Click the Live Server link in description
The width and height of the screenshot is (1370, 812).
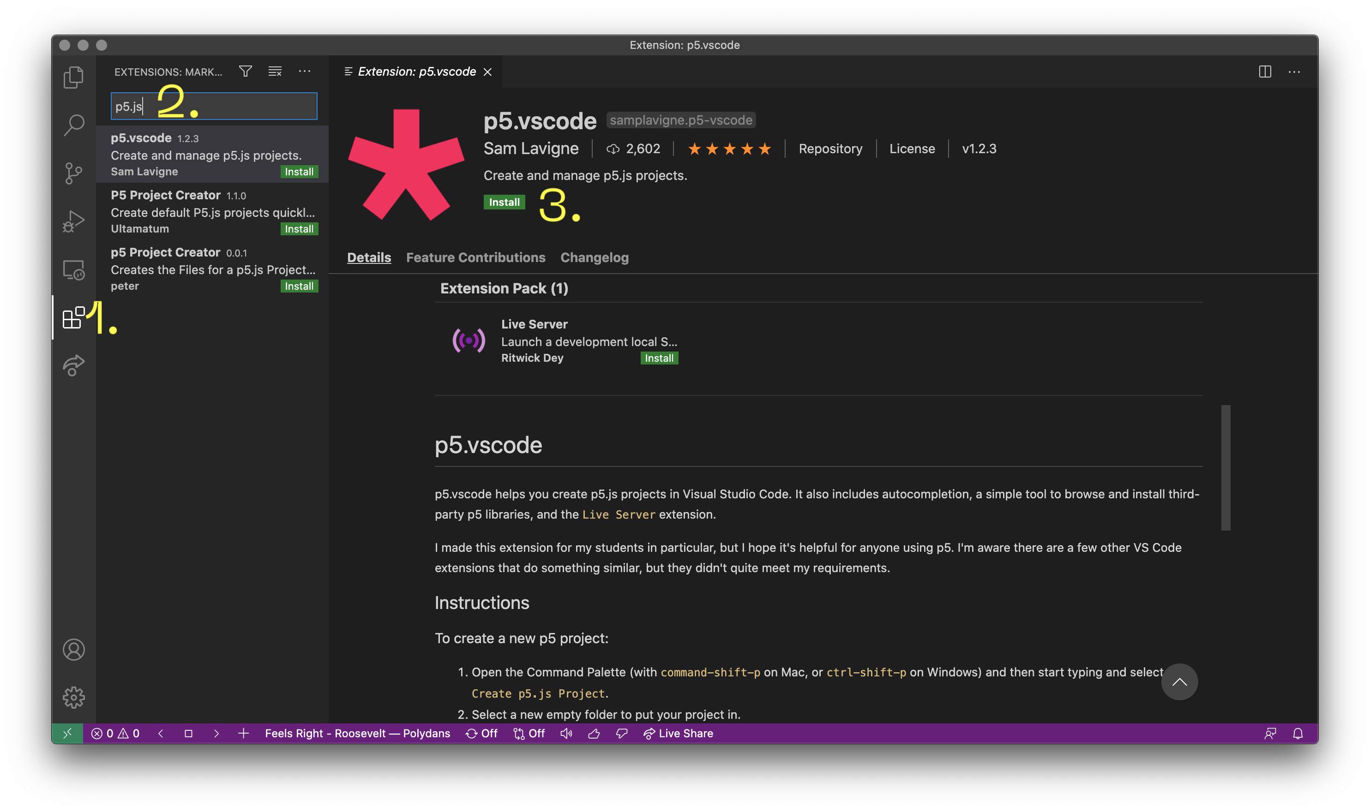[618, 515]
